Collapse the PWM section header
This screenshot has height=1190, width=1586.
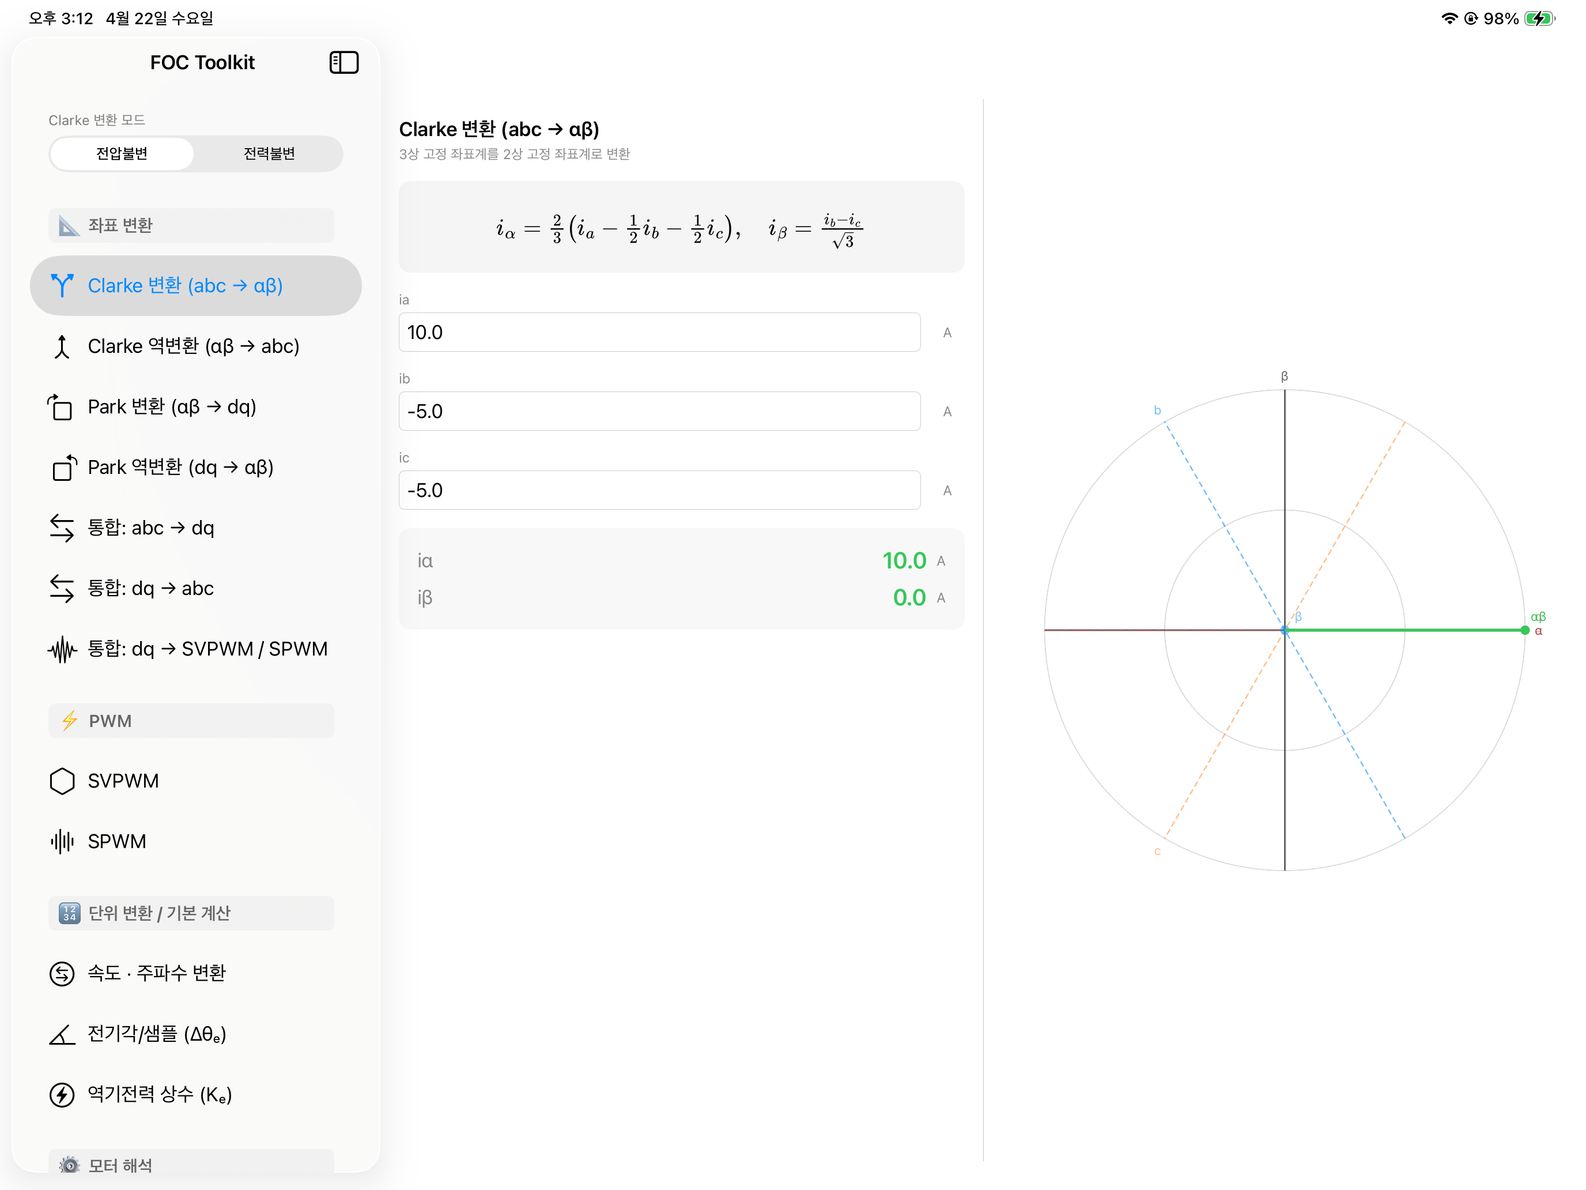point(191,721)
